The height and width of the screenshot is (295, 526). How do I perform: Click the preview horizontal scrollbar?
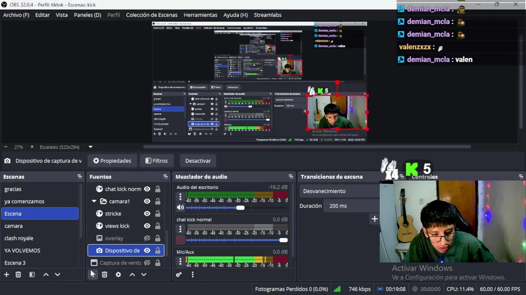tap(307, 147)
